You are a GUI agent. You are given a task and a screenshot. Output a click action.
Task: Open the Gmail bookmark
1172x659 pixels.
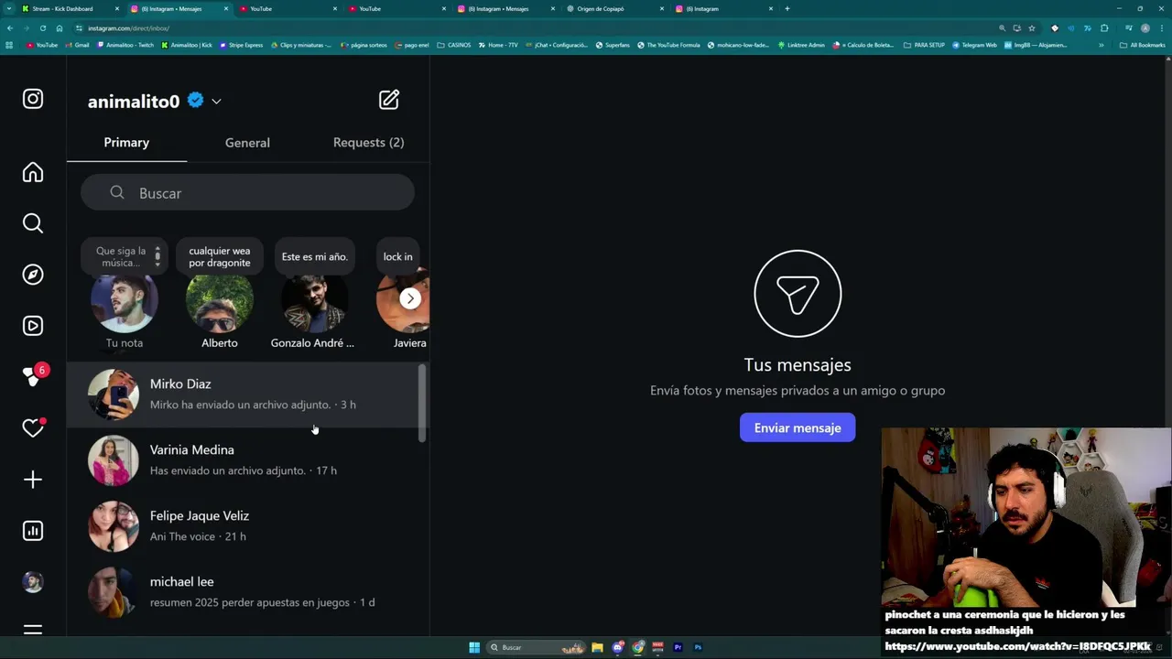click(x=77, y=45)
